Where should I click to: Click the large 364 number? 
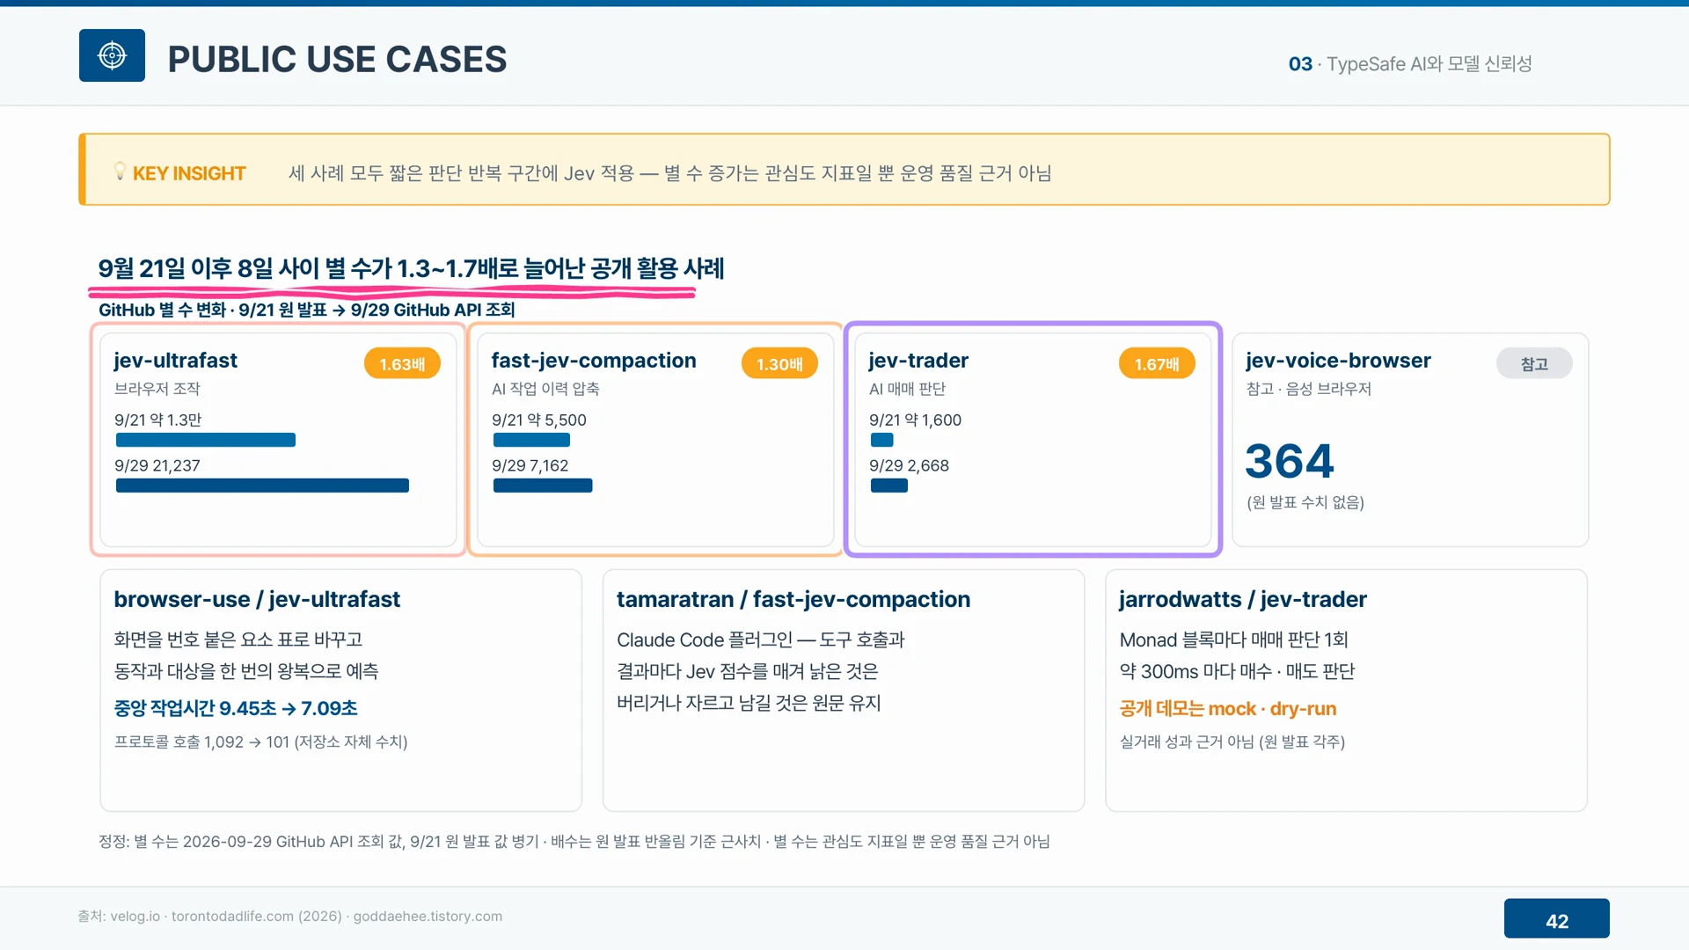1290,461
